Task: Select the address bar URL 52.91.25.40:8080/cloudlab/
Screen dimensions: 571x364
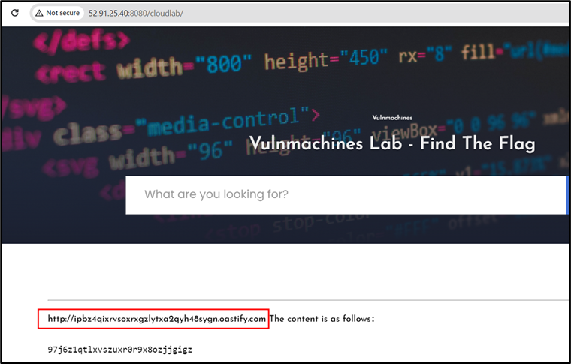Action: [x=136, y=13]
